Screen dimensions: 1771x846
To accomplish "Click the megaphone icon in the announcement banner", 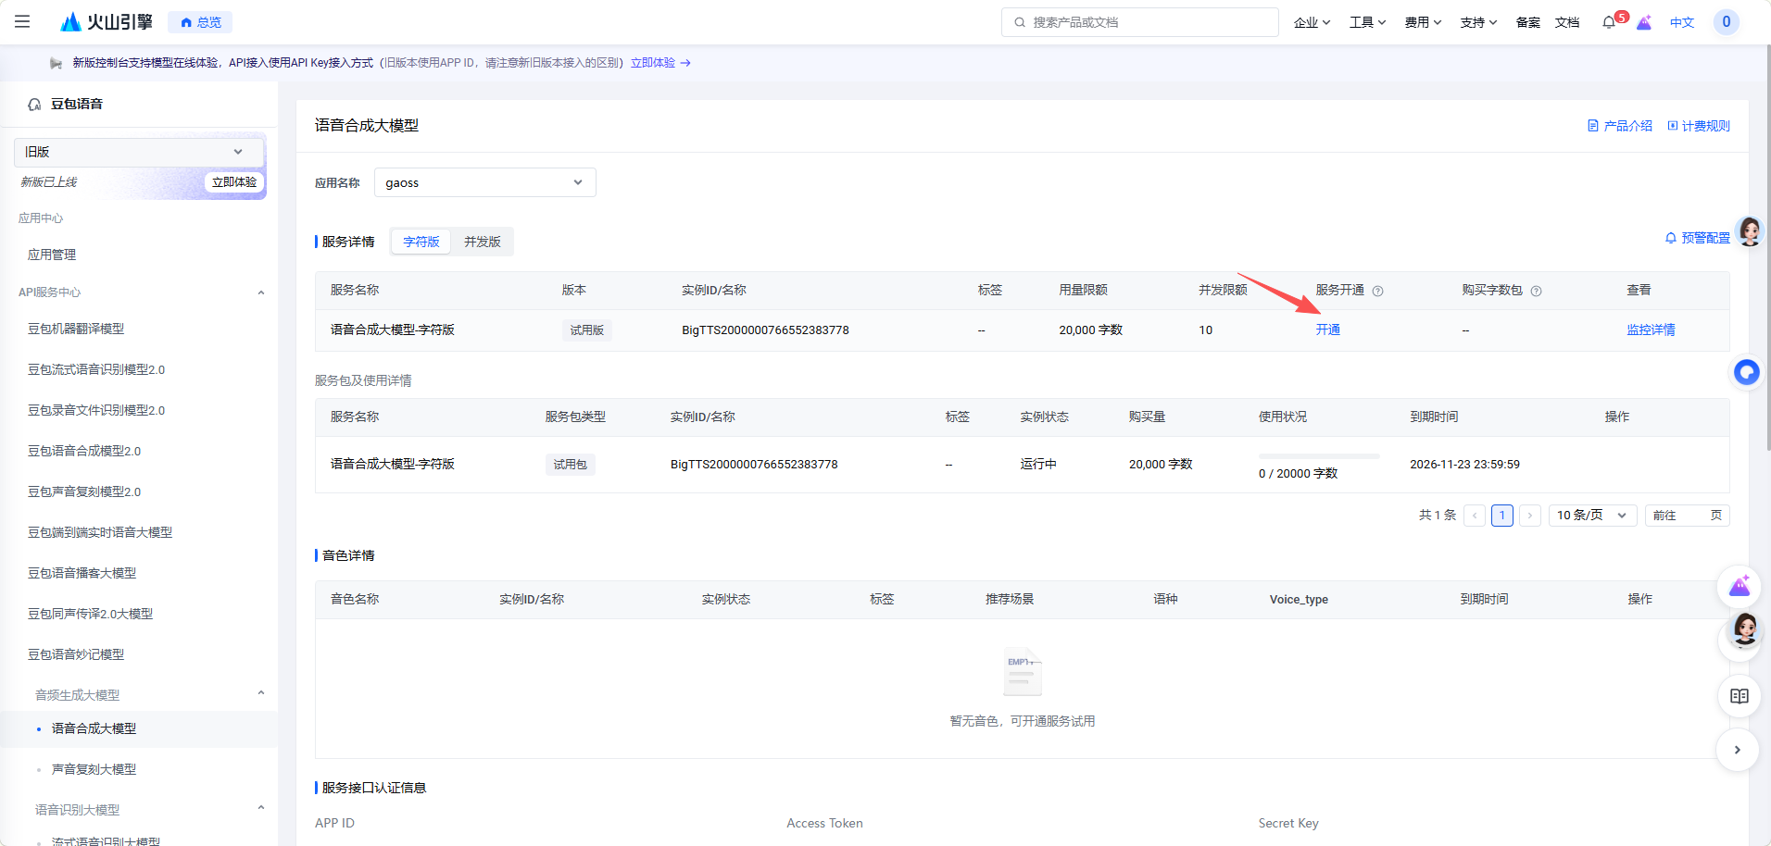I will click(x=56, y=63).
